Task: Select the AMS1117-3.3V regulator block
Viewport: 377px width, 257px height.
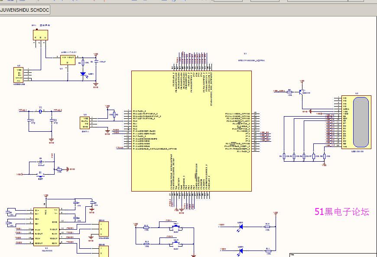Action: [x=68, y=60]
